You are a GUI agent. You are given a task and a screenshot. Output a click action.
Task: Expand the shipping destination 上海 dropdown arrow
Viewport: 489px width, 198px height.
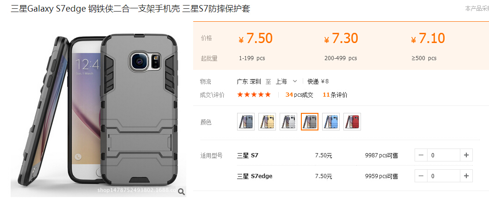click(x=295, y=81)
